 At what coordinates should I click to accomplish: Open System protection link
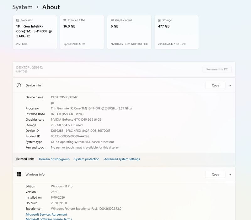click(87, 159)
